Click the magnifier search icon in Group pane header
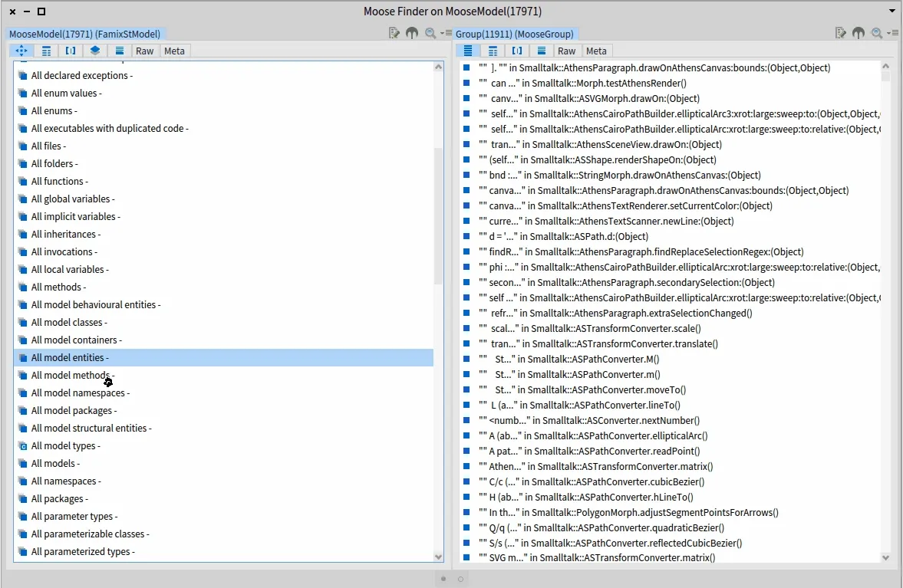Screen dimensions: 903x588 click(x=876, y=34)
